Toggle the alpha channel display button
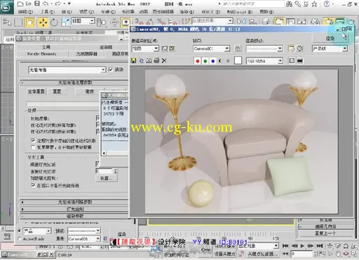The height and width of the screenshot is (260, 359). click(220, 61)
